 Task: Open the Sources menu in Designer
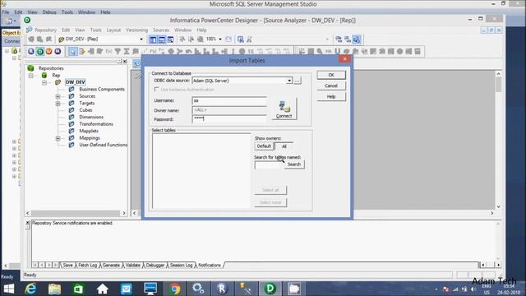pyautogui.click(x=161, y=30)
